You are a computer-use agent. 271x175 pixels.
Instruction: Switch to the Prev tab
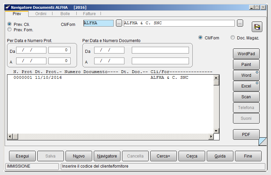17,14
